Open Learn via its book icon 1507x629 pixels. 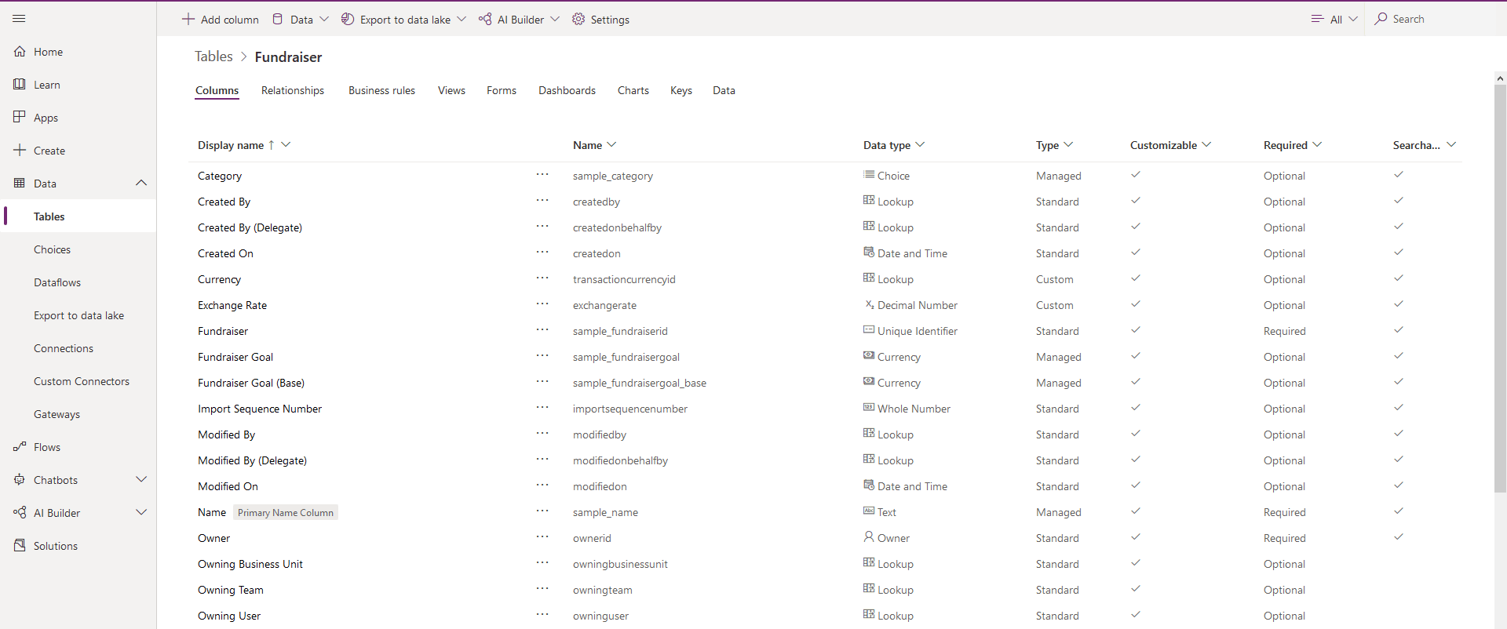tap(20, 85)
